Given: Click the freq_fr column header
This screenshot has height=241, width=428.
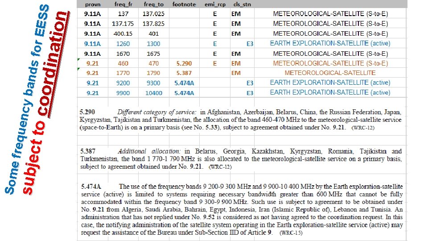Looking at the screenshot, I should 123,4.
